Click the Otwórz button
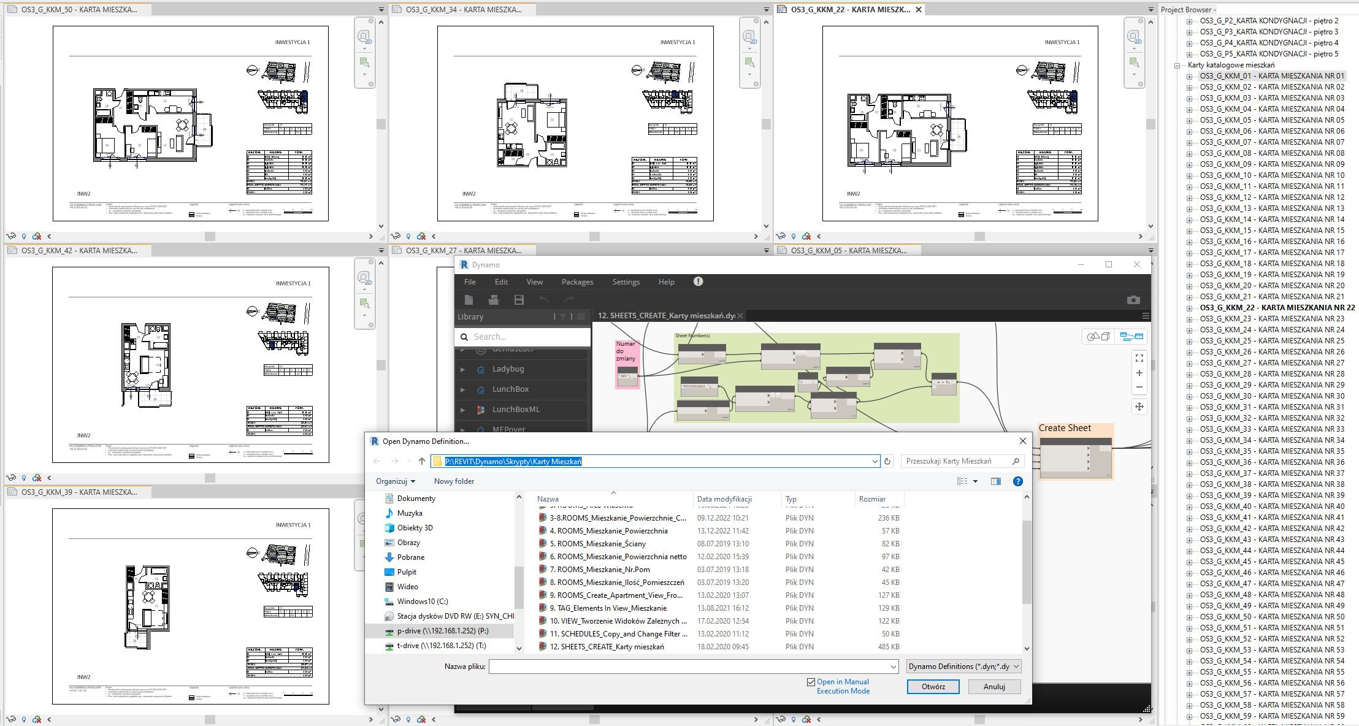 tap(933, 687)
